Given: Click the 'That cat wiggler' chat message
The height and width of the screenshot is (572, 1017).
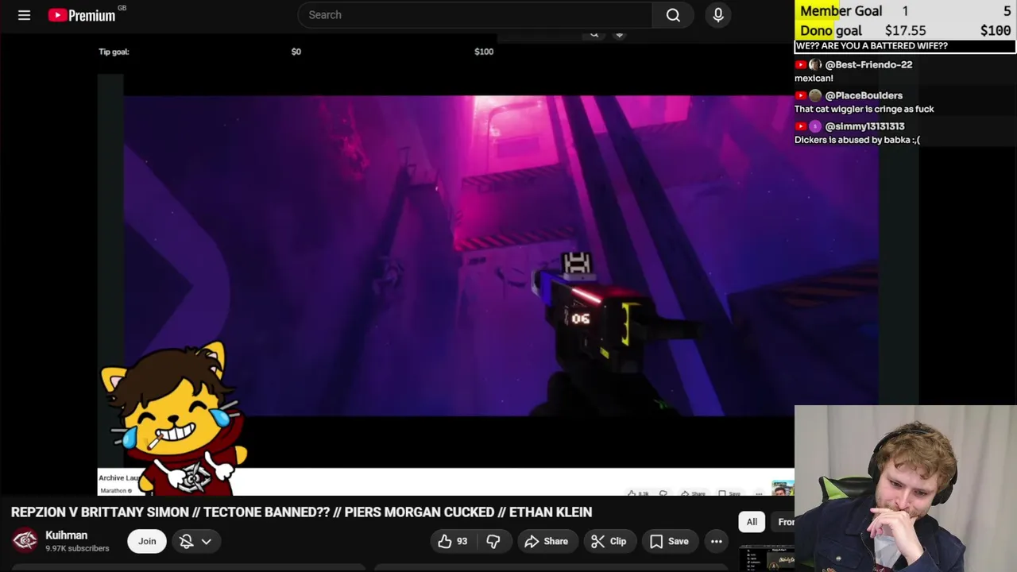Looking at the screenshot, I should pyautogui.click(x=864, y=110).
